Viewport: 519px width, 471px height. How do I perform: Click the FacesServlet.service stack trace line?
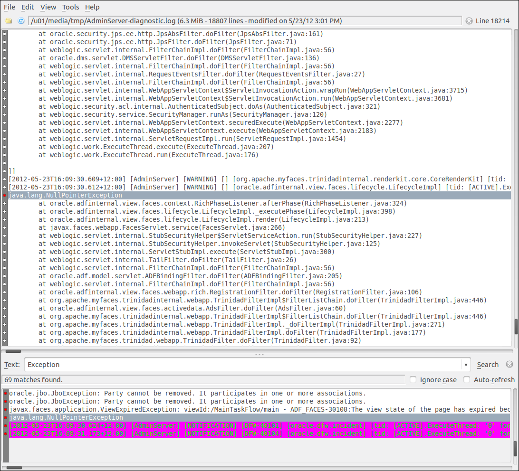click(162, 227)
